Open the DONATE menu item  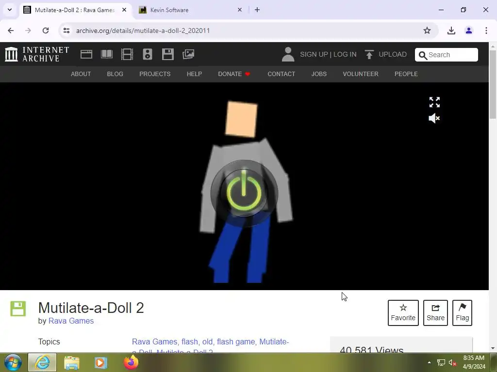point(234,74)
